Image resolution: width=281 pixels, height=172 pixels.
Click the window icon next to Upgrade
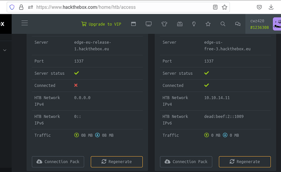(x=133, y=24)
